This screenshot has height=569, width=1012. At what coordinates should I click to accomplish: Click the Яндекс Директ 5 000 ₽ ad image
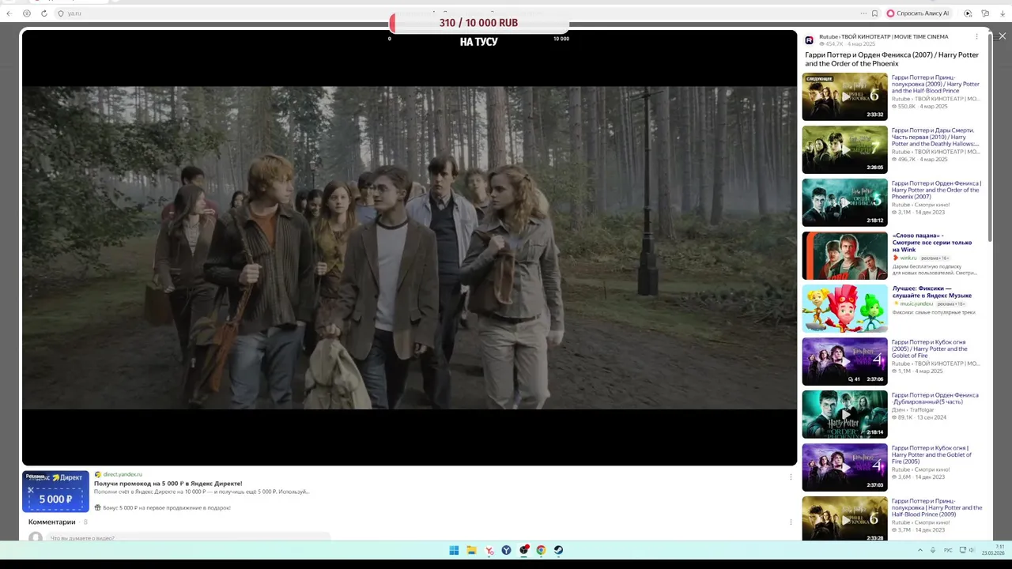(55, 492)
